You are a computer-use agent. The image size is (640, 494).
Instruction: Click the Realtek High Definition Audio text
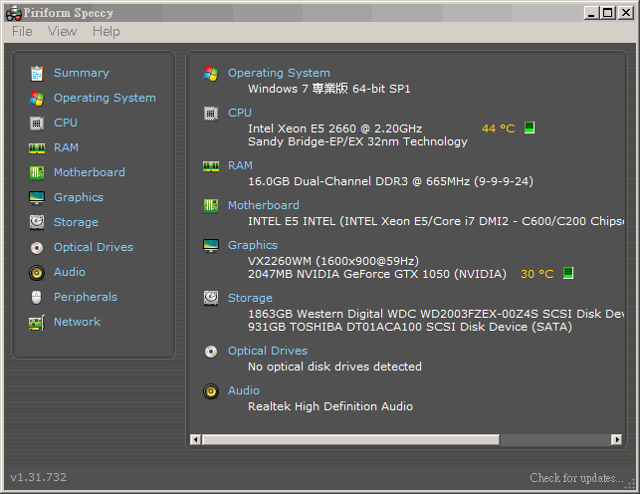click(x=330, y=406)
